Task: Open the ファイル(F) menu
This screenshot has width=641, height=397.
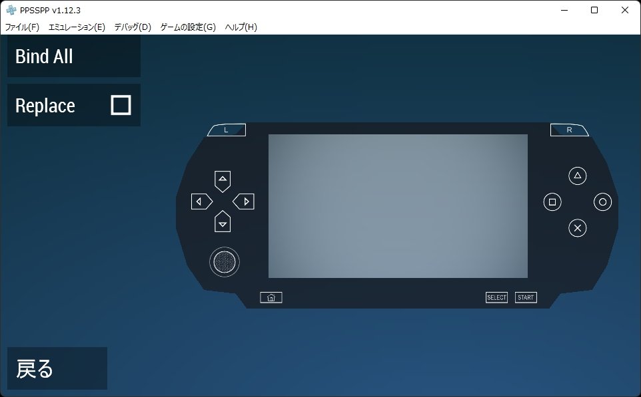Action: pos(22,27)
